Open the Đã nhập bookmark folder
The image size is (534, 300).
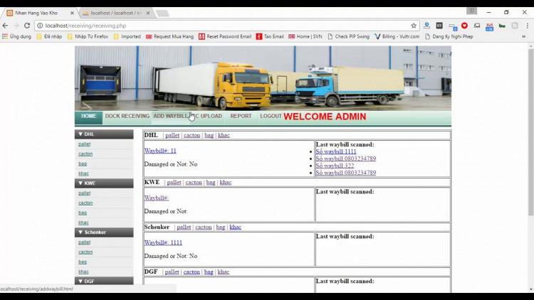click(x=49, y=36)
